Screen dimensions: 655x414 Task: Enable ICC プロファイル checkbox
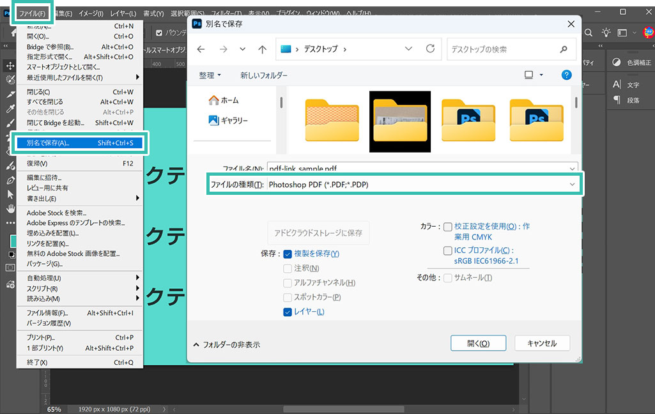tap(448, 250)
